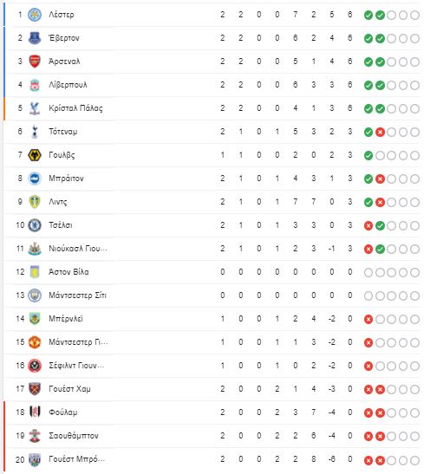This screenshot has width=437, height=474.
Task: Select the Νιούκασλ Γιου... table row
Action: (212, 249)
